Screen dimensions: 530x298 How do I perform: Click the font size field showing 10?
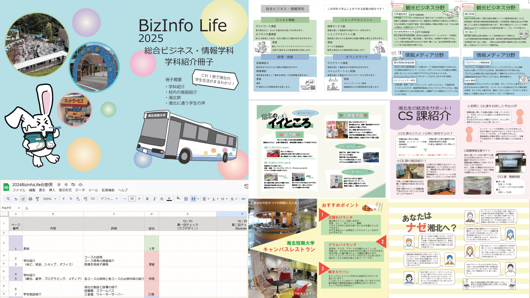[x=132, y=199]
